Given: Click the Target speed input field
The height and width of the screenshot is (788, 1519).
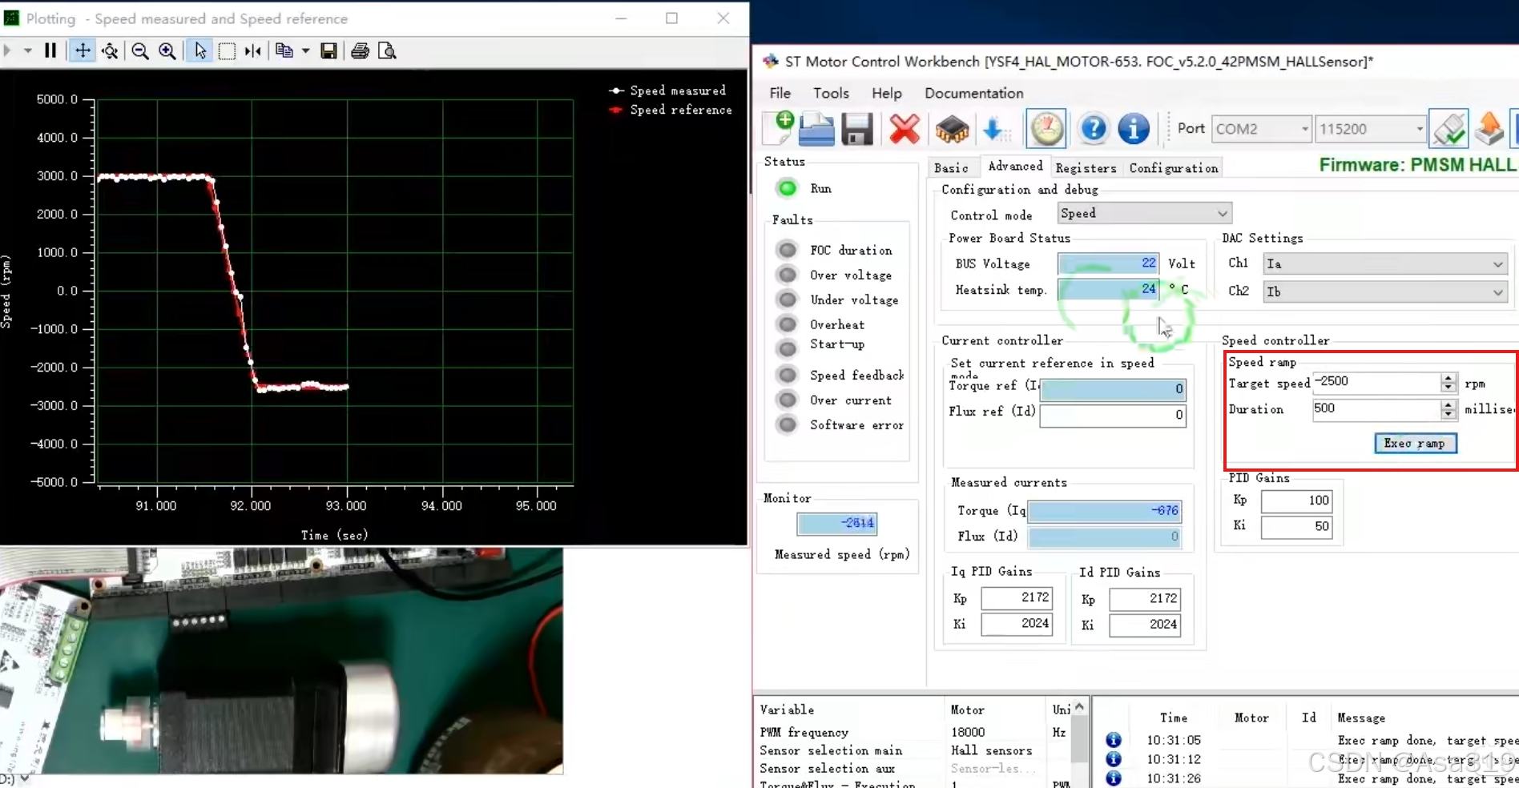Looking at the screenshot, I should [1376, 383].
